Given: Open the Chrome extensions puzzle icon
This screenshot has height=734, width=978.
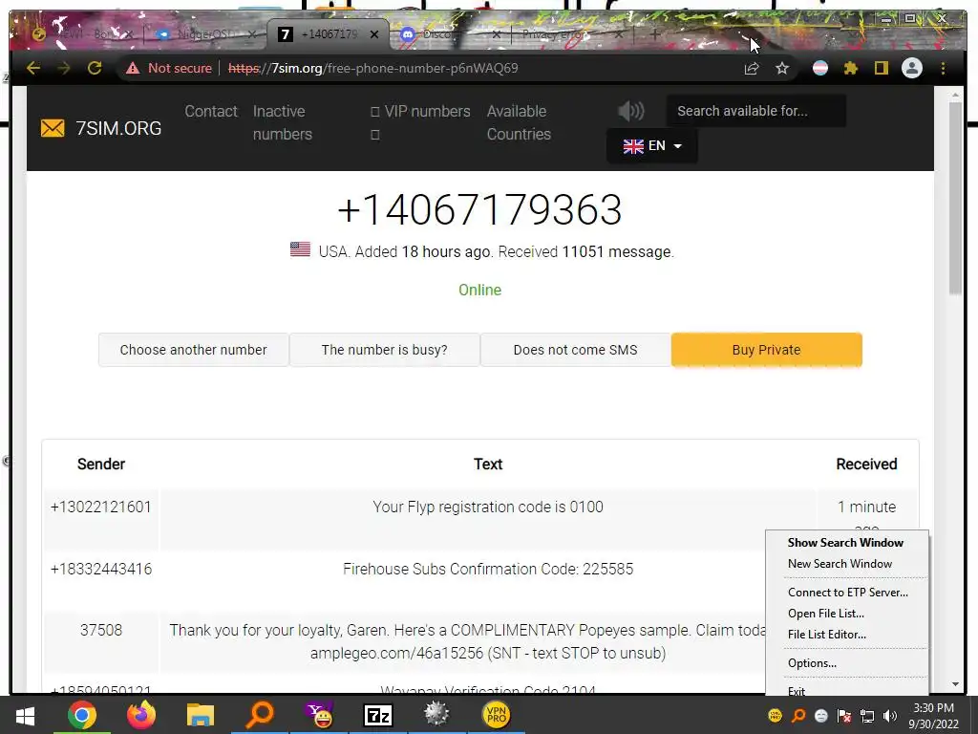Looking at the screenshot, I should (851, 68).
